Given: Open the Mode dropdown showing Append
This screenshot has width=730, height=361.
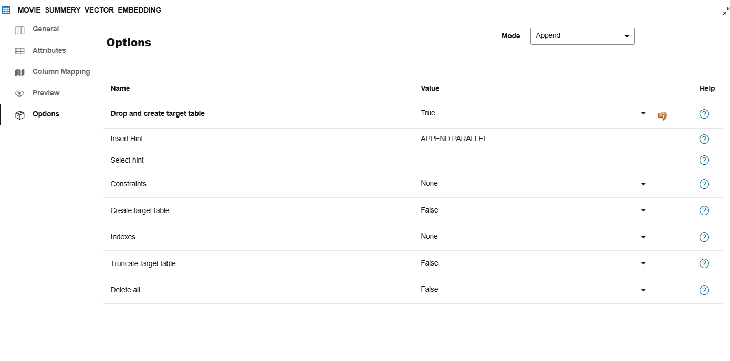Looking at the screenshot, I should click(582, 36).
